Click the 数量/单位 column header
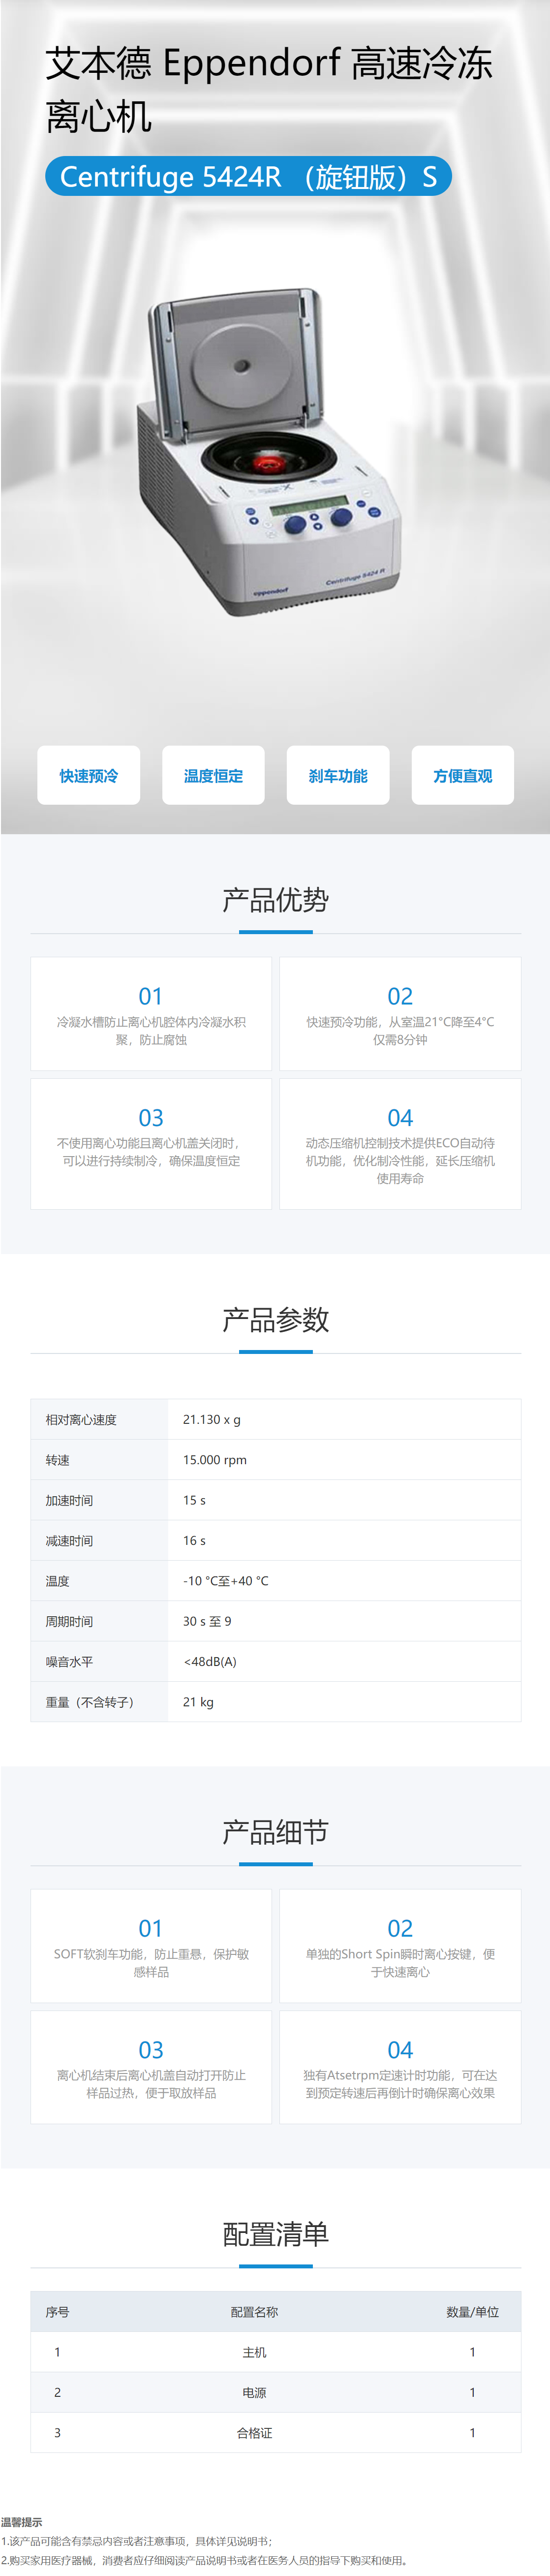Viewport: 550px width, 2576px height. (x=472, y=2312)
